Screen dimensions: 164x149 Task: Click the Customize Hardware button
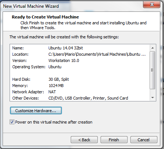click(36, 111)
